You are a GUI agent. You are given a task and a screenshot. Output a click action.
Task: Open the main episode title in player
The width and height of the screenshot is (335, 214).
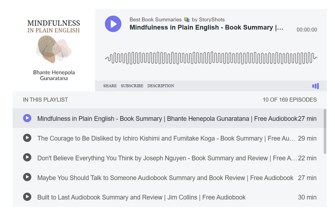(206, 28)
